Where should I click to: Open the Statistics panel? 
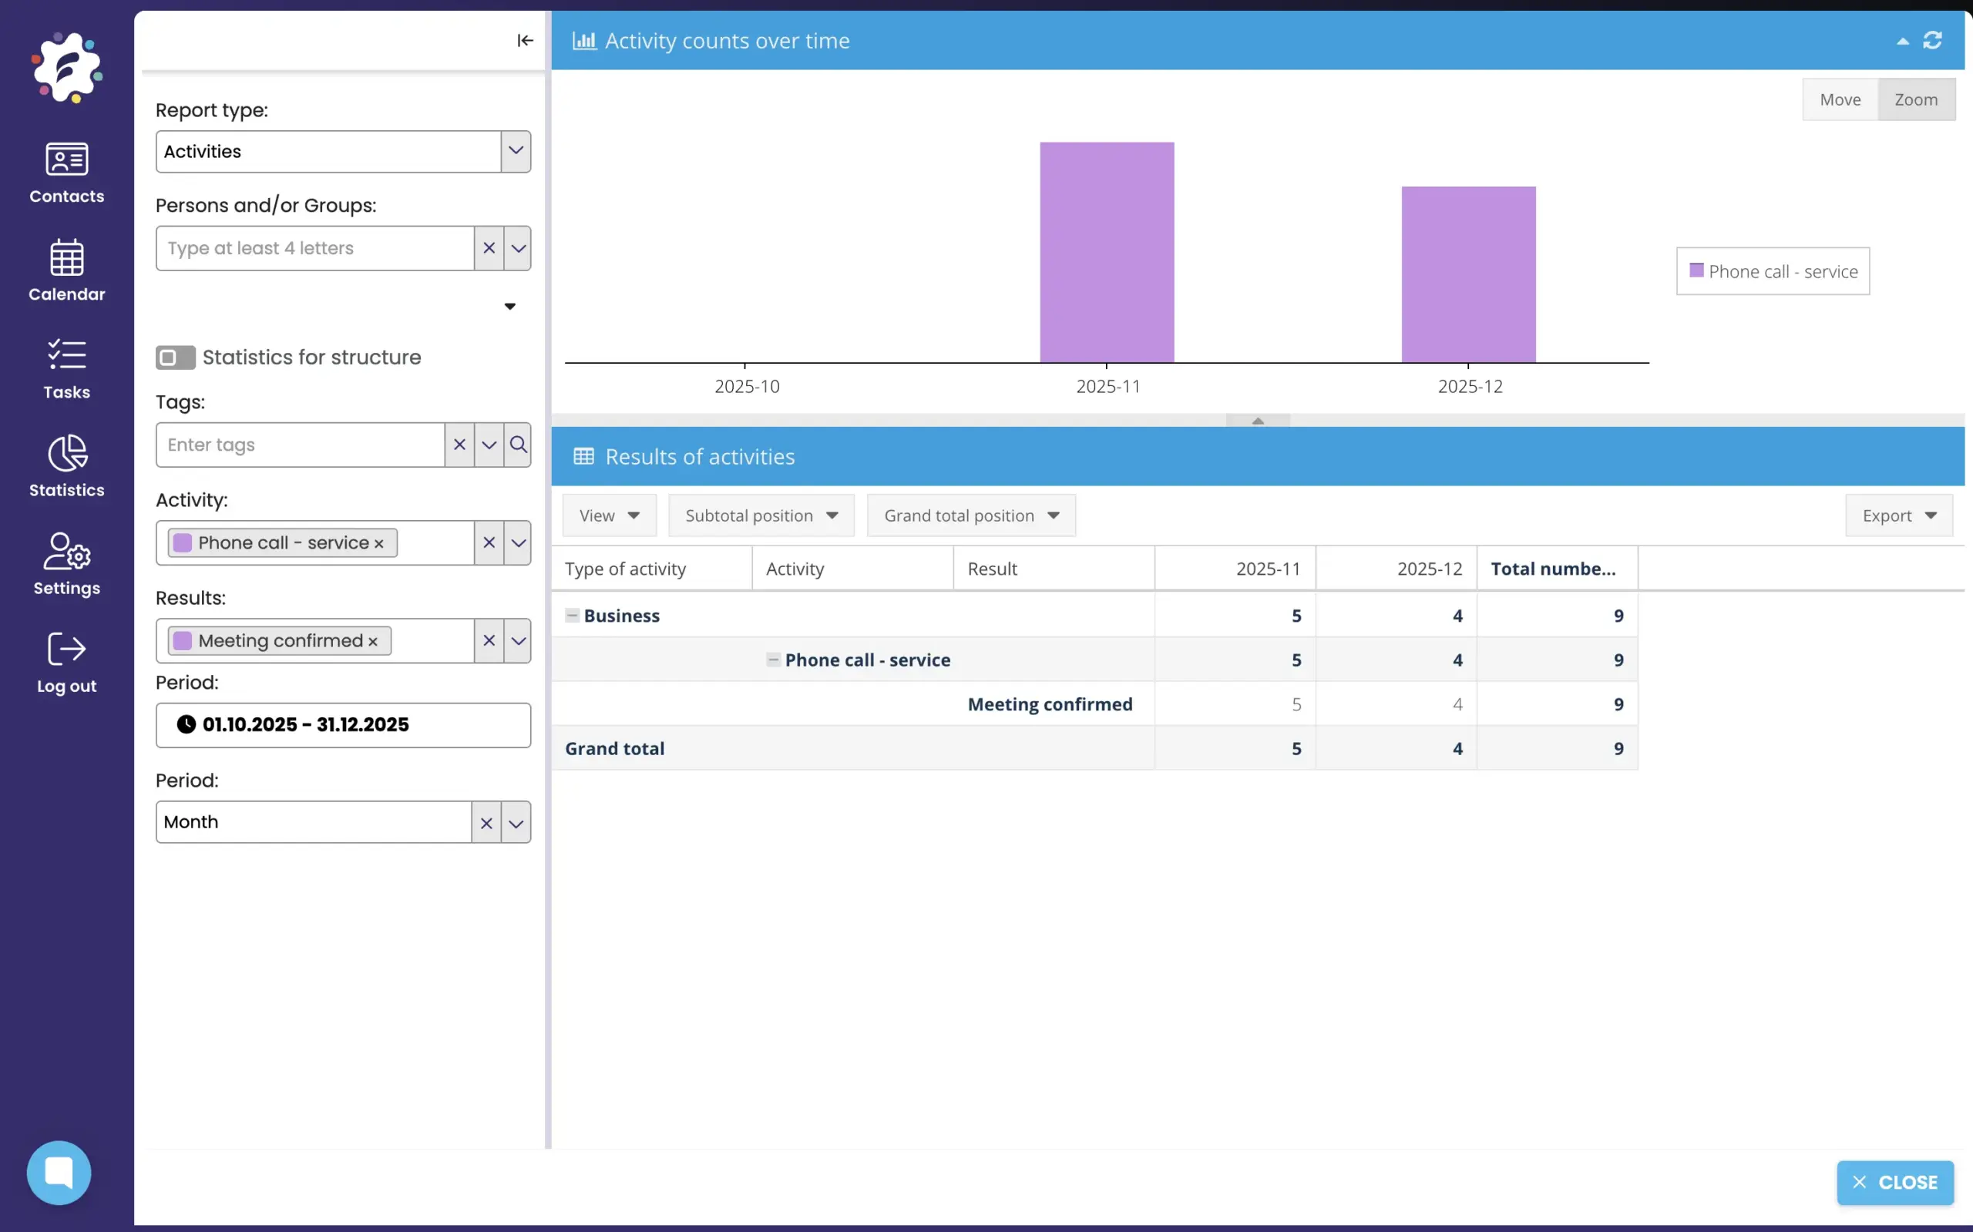click(66, 466)
